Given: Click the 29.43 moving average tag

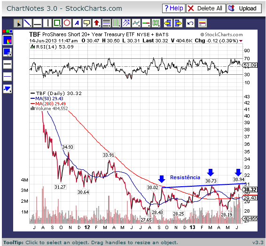Looking at the screenshot, I should tap(250, 198).
